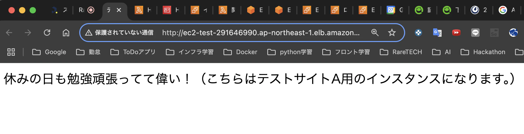Switch to the Google tab labeled A

[x=507, y=10]
